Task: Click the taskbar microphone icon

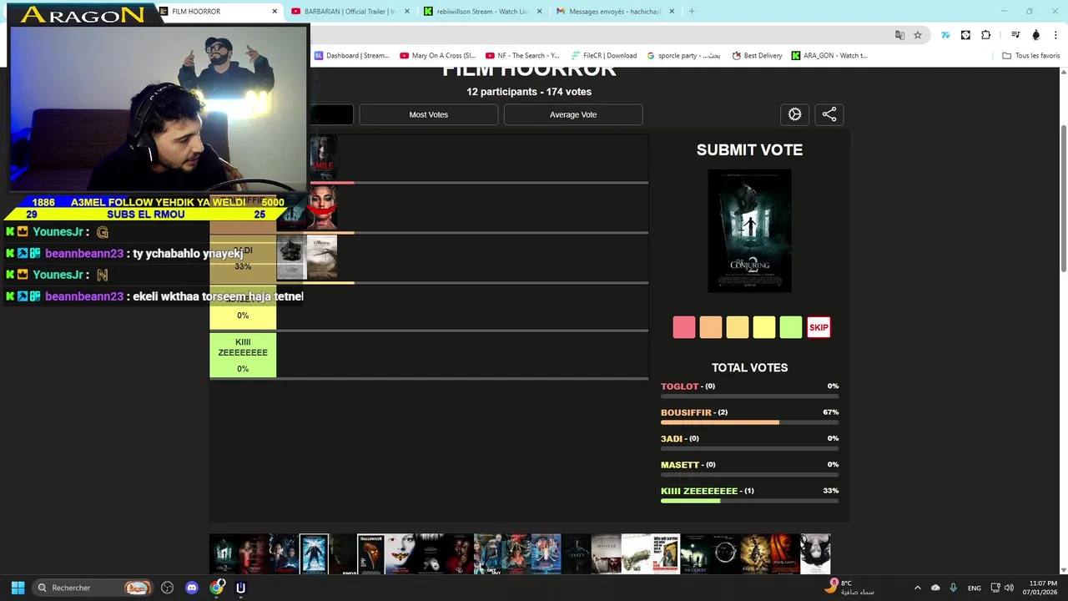Action: coord(953,588)
